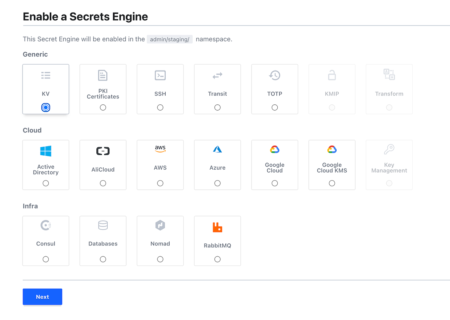Click the SSH terminal icon
Viewport: 450px width, 320px height.
pos(160,75)
